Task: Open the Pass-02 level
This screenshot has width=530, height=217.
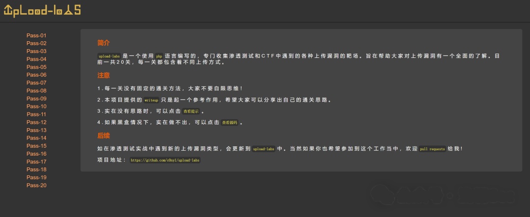Action: 36,43
